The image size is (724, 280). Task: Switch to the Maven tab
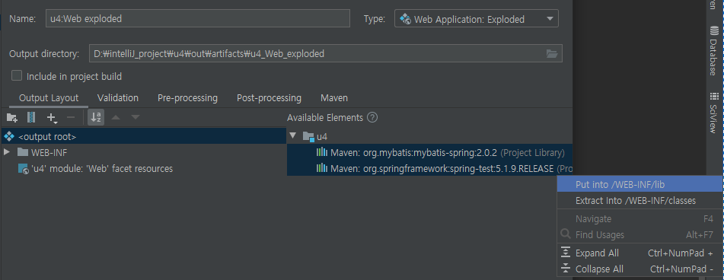click(x=334, y=98)
